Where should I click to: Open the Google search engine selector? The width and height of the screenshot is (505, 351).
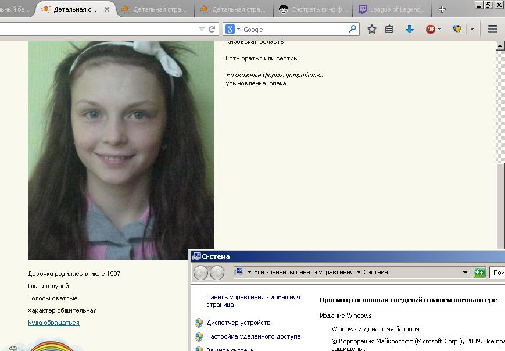click(233, 29)
